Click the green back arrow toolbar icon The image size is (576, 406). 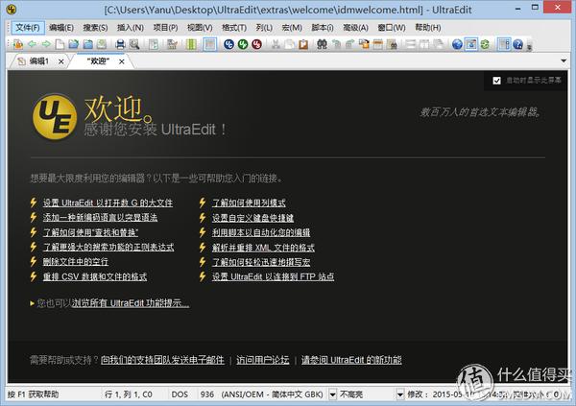[32, 44]
